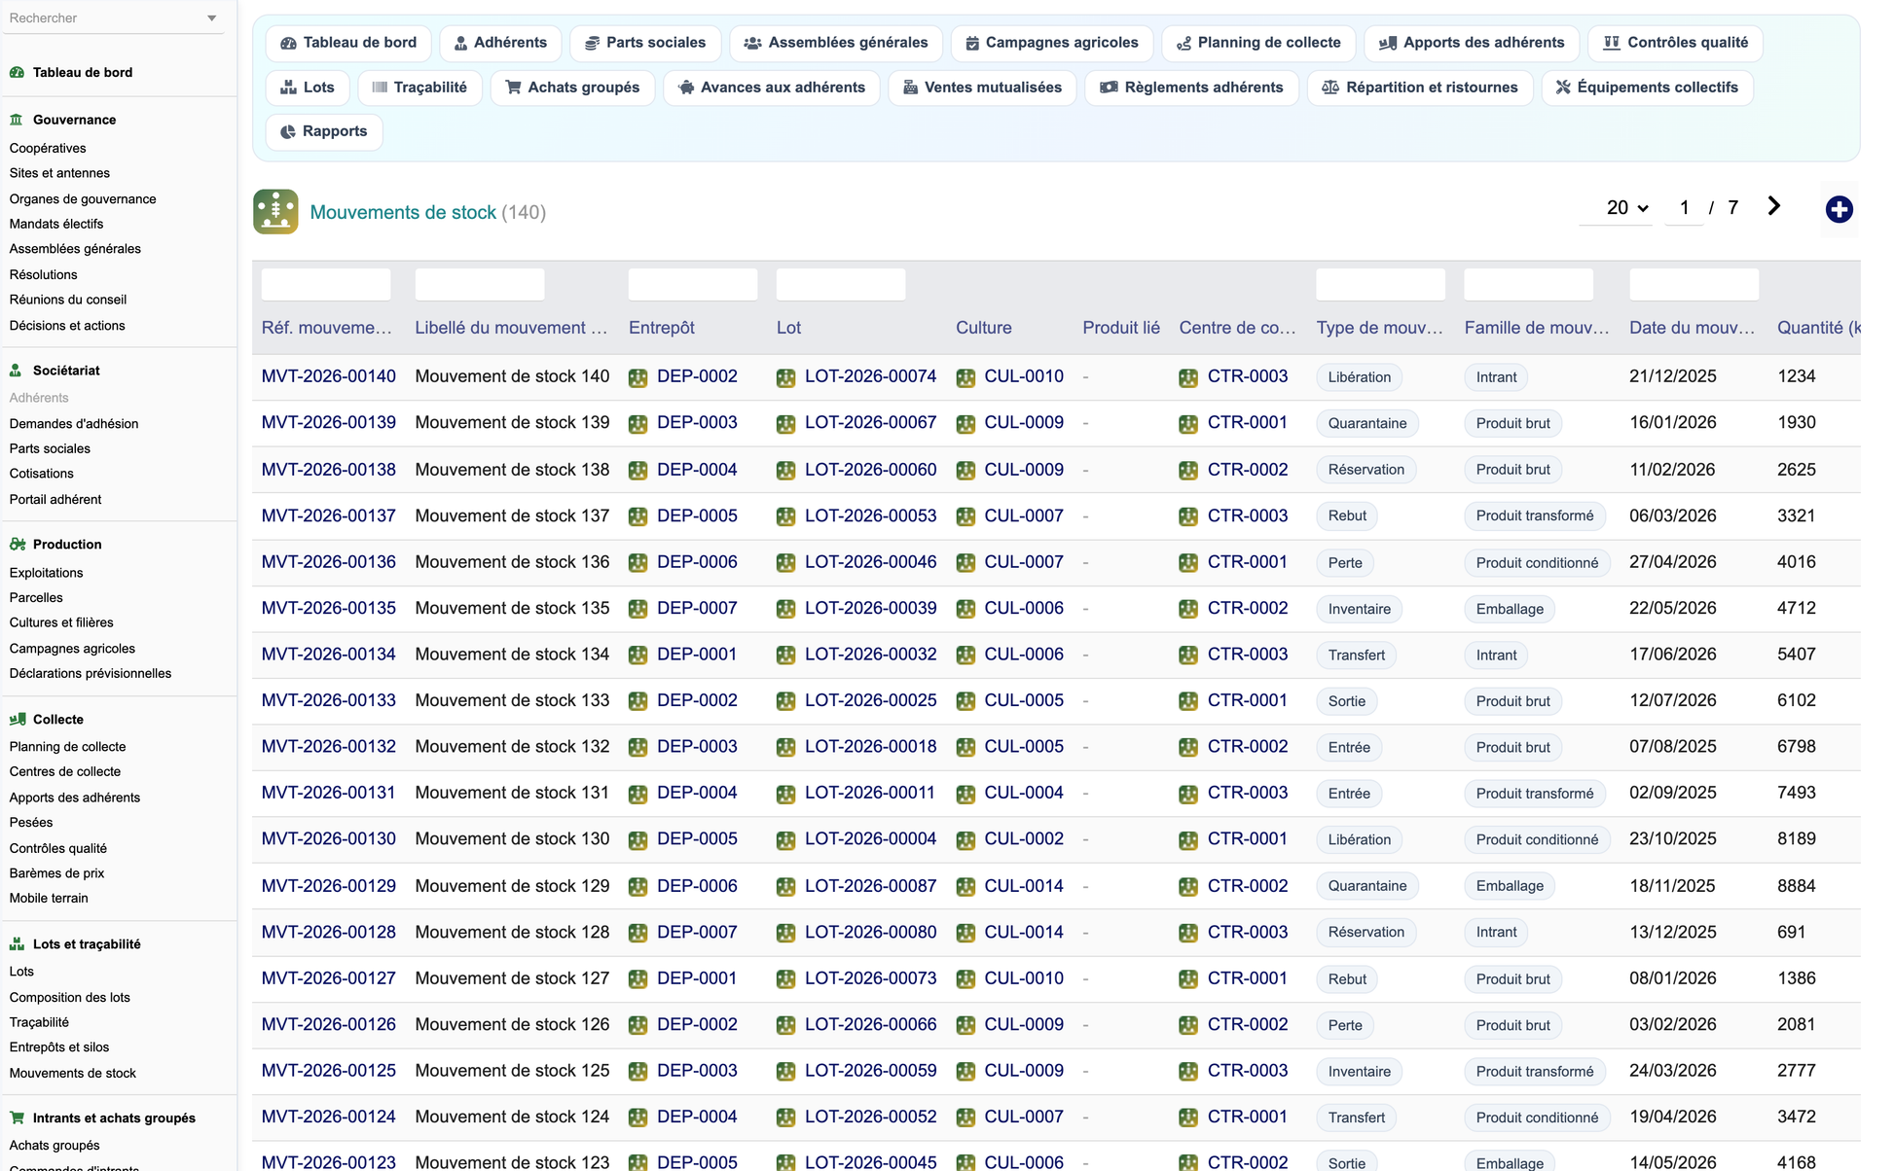Click the Production tractor icon in sidebar
The image size is (1894, 1171).
click(x=17, y=545)
